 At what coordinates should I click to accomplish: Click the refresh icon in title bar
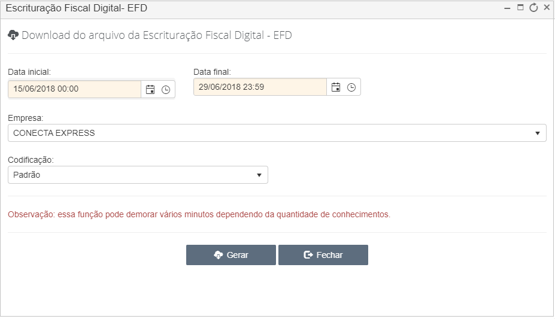tap(533, 7)
